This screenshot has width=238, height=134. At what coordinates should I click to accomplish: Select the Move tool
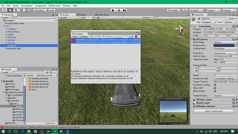[x=10, y=10]
